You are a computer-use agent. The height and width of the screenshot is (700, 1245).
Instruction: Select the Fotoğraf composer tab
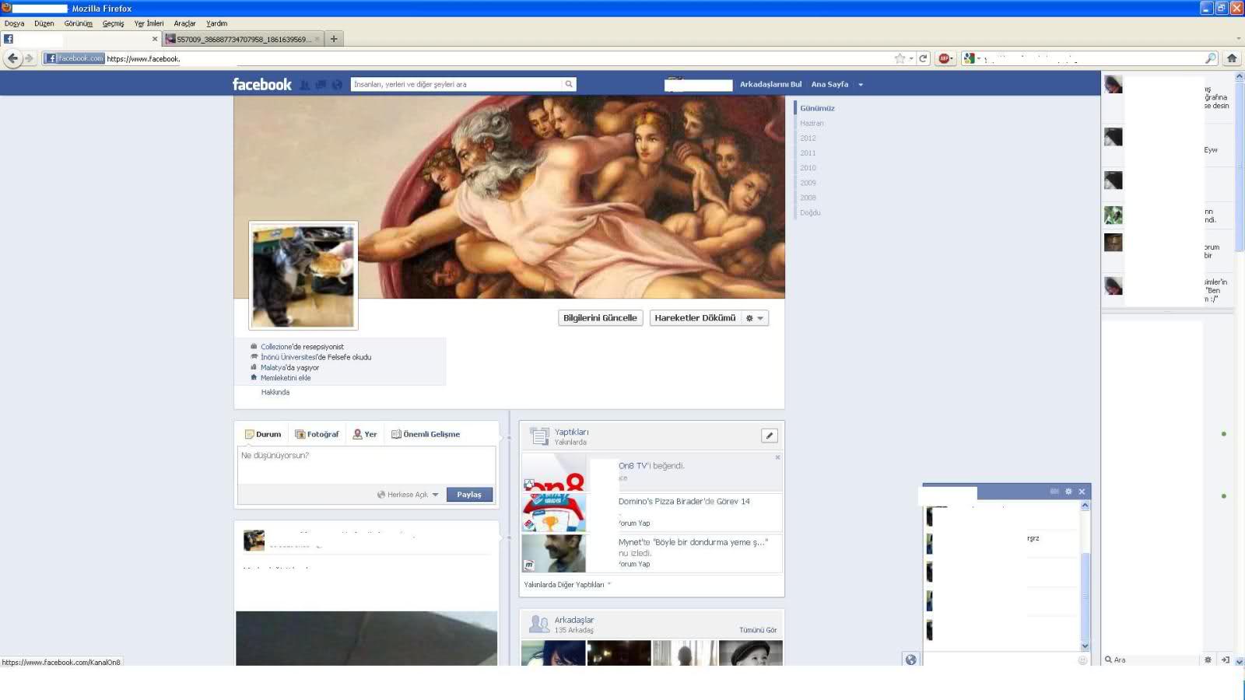pyautogui.click(x=317, y=434)
